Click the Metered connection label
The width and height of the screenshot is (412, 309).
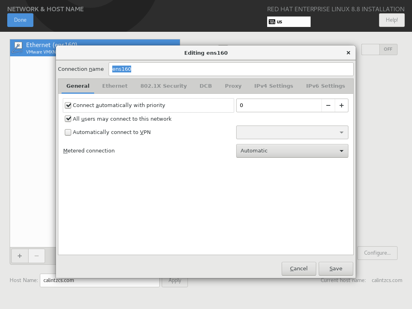click(x=89, y=151)
